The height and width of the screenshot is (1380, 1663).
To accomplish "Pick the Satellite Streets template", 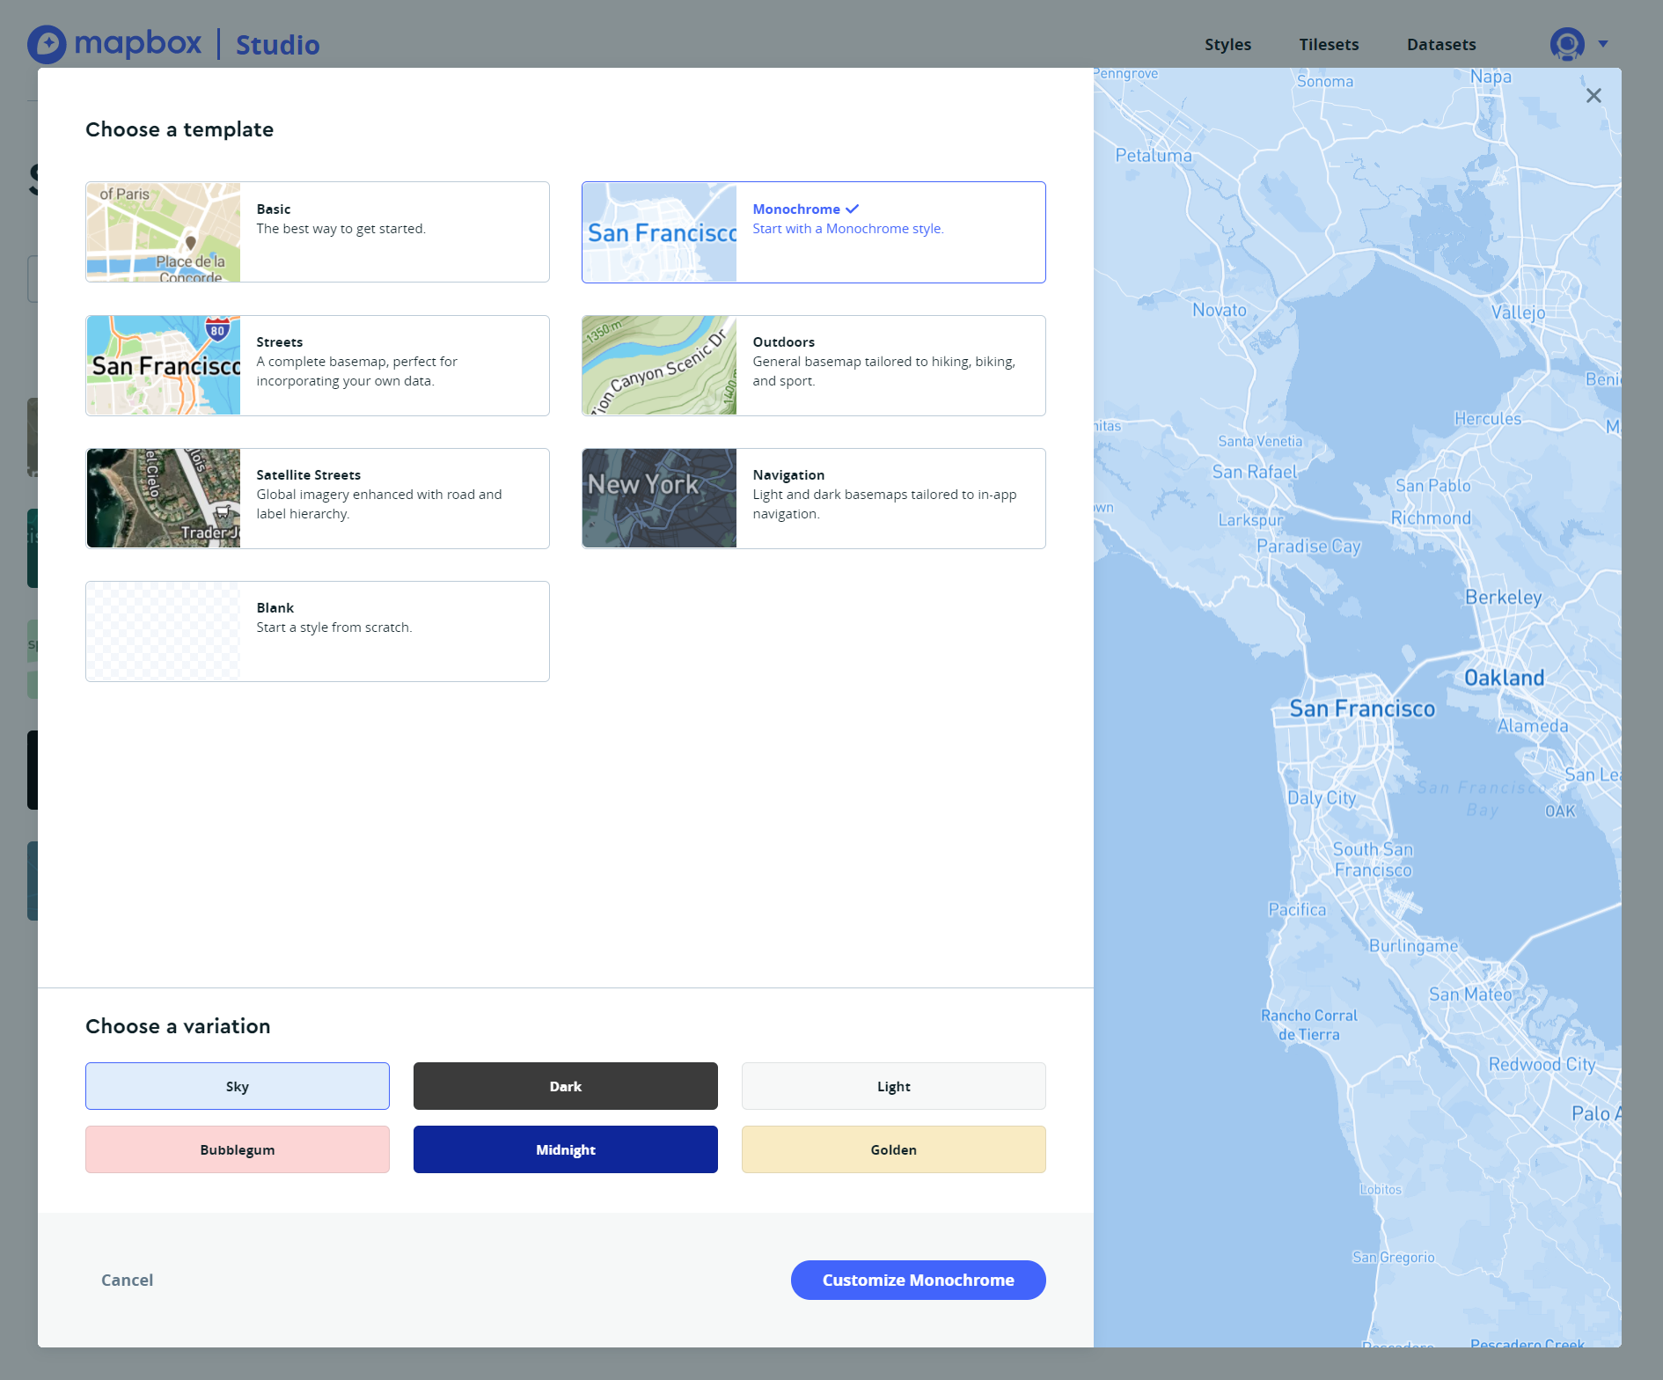I will [318, 498].
